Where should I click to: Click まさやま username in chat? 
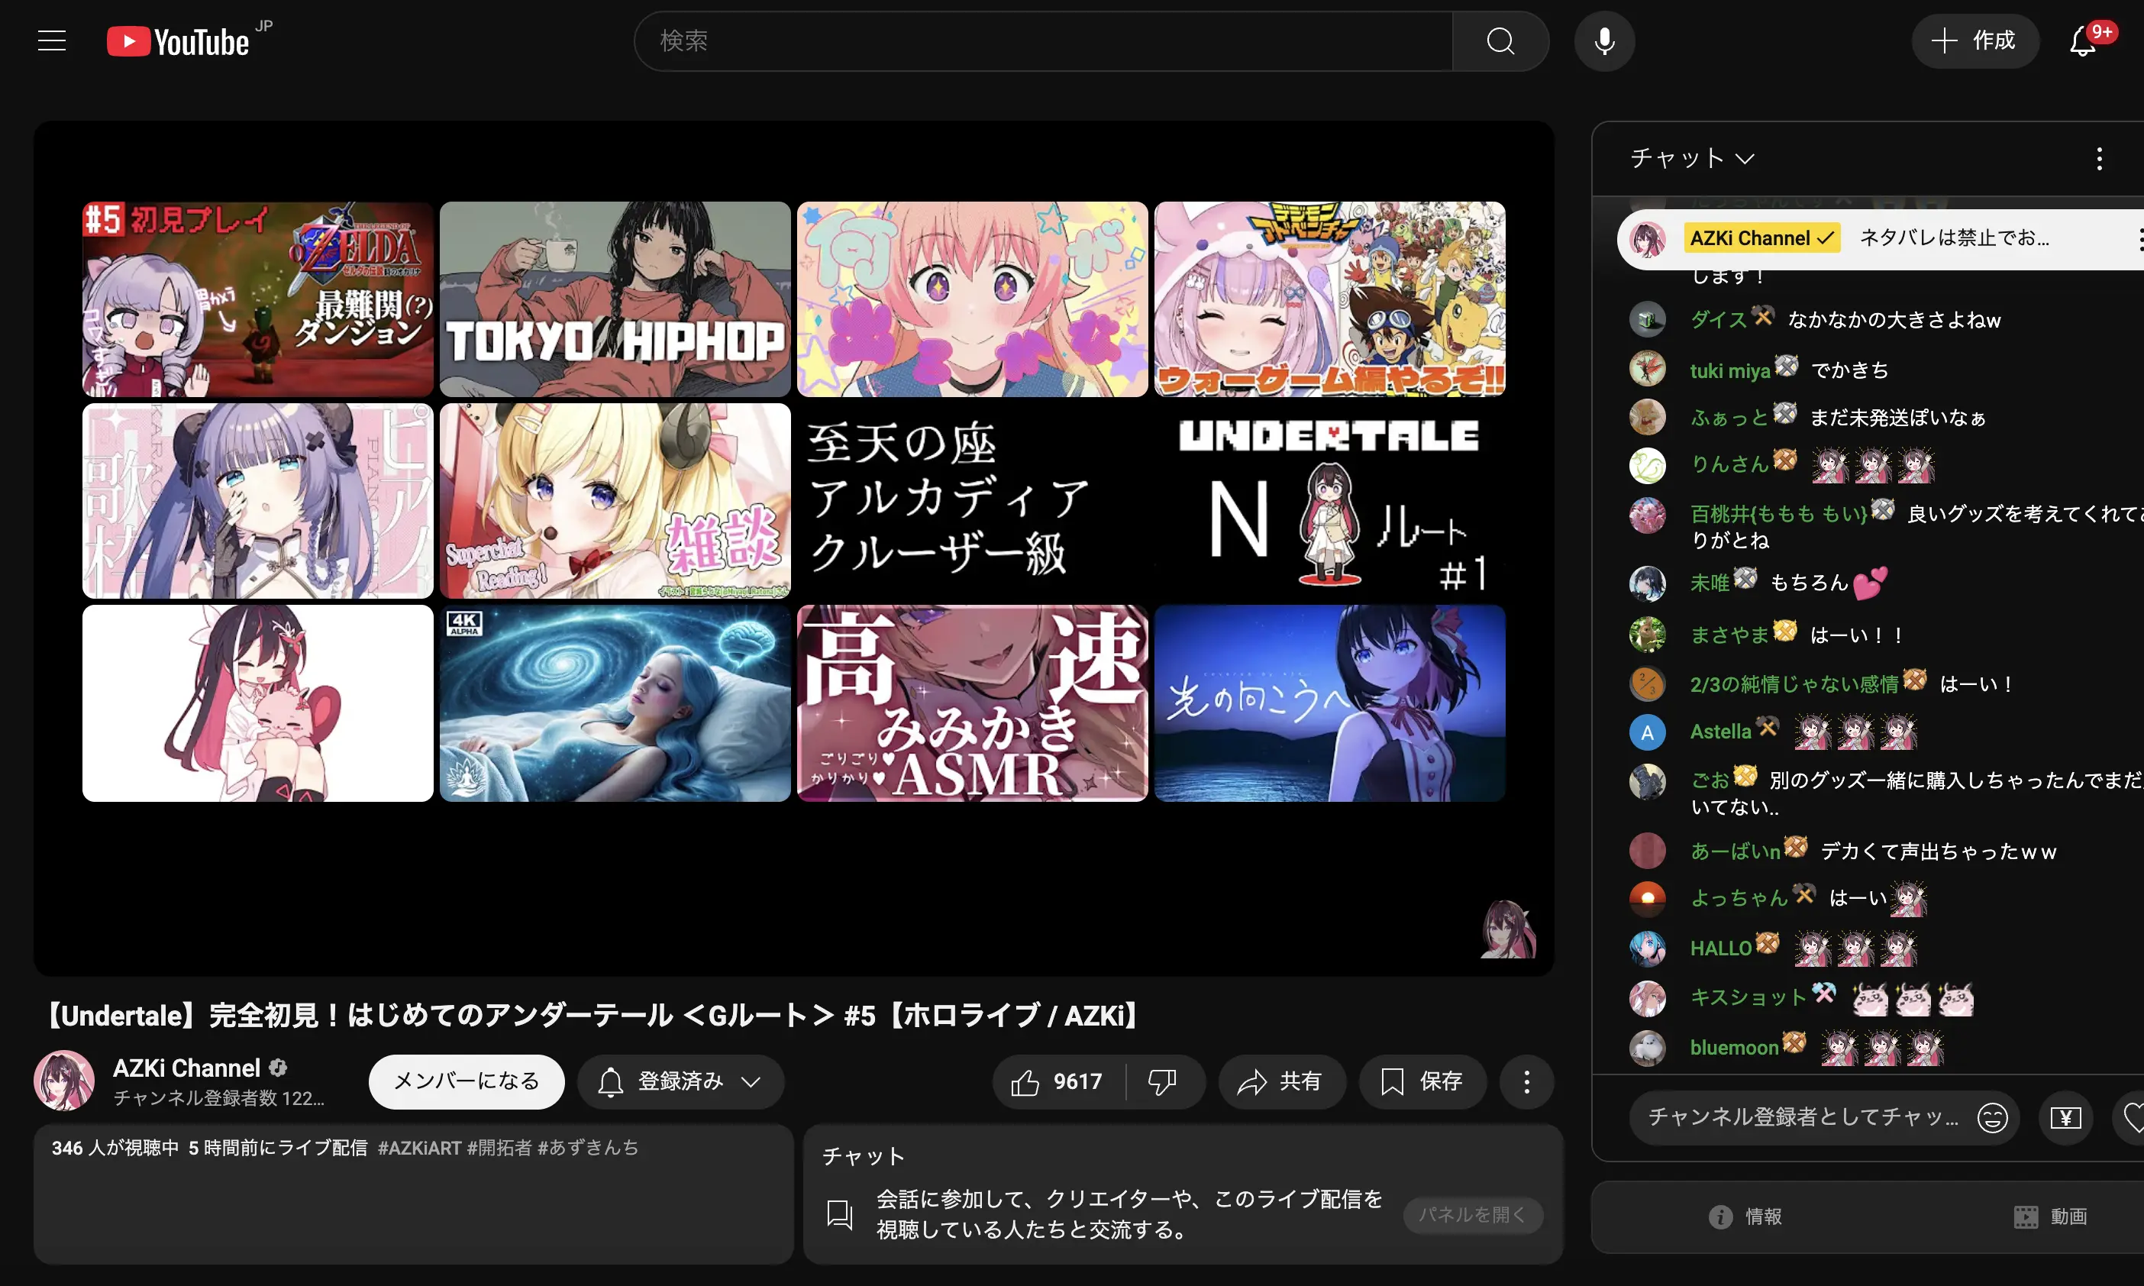pos(1729,635)
